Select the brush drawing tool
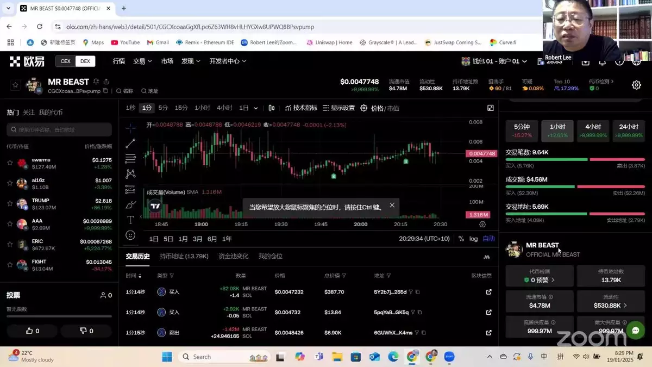Screen dimensions: 652x367 pos(130,204)
